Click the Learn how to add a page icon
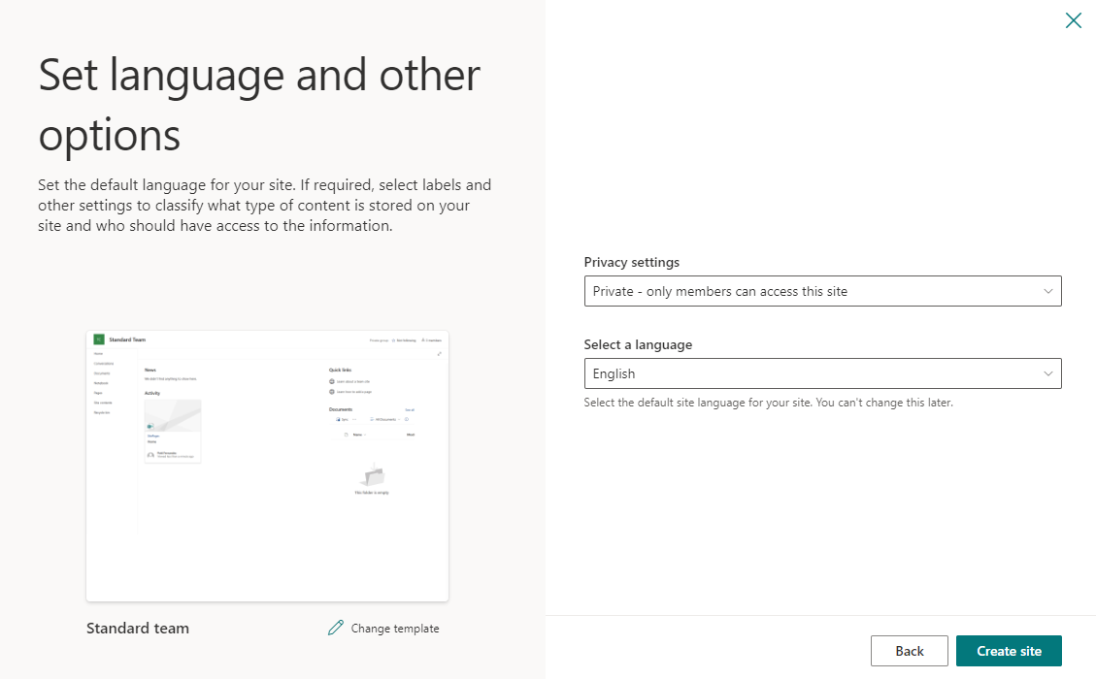1096x679 pixels. pos(331,392)
